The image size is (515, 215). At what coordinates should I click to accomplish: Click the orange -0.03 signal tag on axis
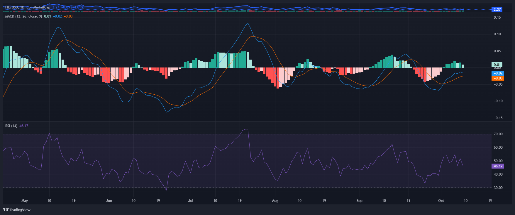pos(498,78)
